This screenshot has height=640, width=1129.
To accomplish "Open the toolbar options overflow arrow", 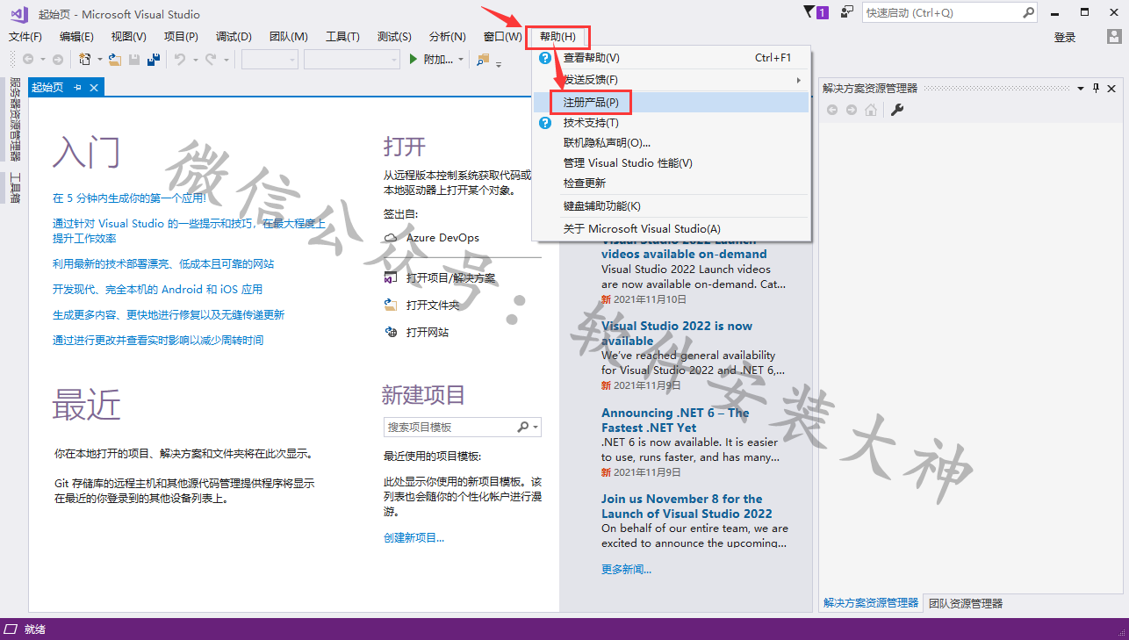I will click(x=499, y=63).
